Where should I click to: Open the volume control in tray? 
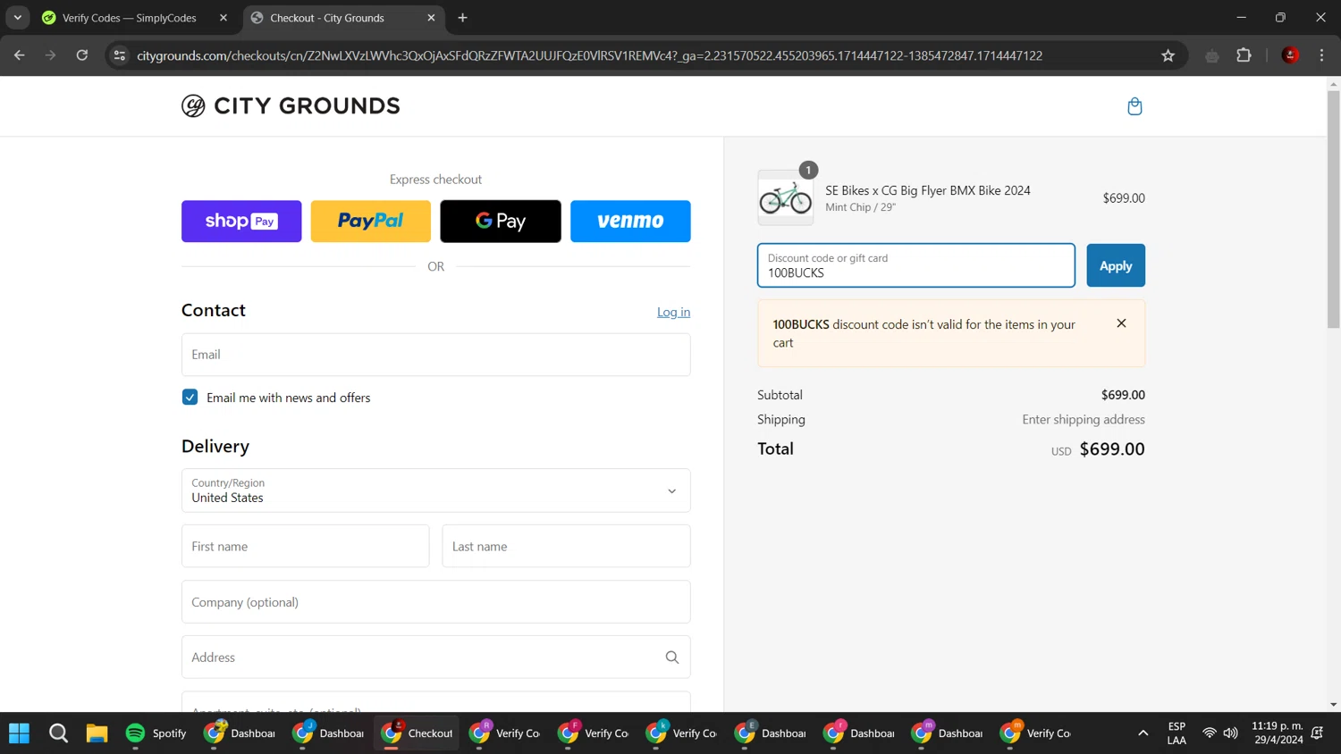point(1231,733)
